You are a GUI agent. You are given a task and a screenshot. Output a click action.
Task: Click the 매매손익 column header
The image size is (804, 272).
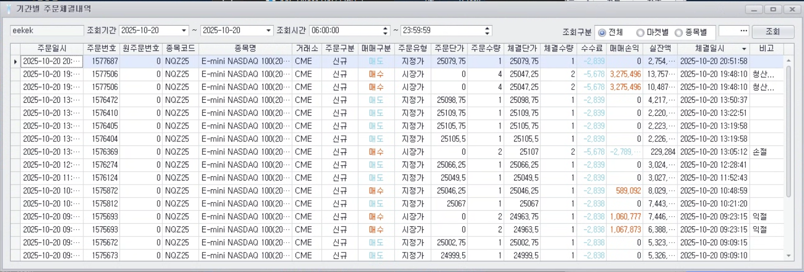click(625, 48)
